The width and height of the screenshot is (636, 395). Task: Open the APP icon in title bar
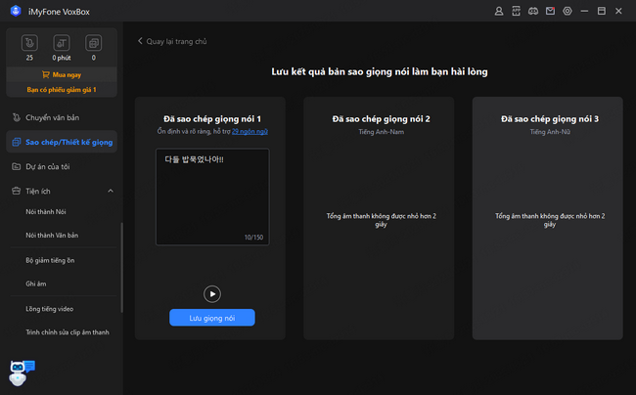(516, 11)
